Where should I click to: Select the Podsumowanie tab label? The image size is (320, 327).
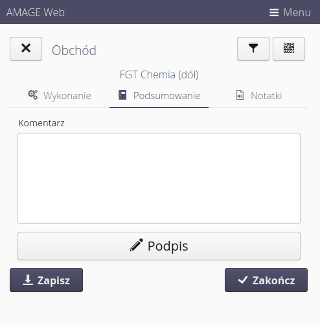166,96
